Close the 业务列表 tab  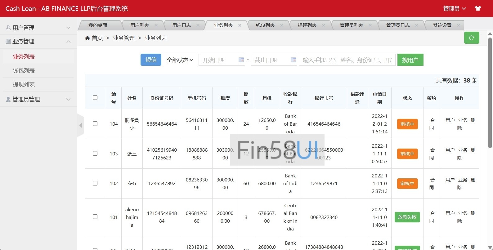[240, 25]
